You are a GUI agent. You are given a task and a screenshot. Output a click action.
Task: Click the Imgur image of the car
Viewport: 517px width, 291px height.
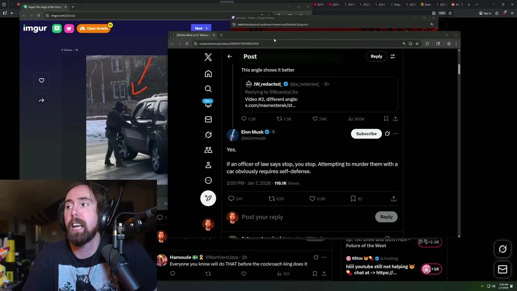127,117
